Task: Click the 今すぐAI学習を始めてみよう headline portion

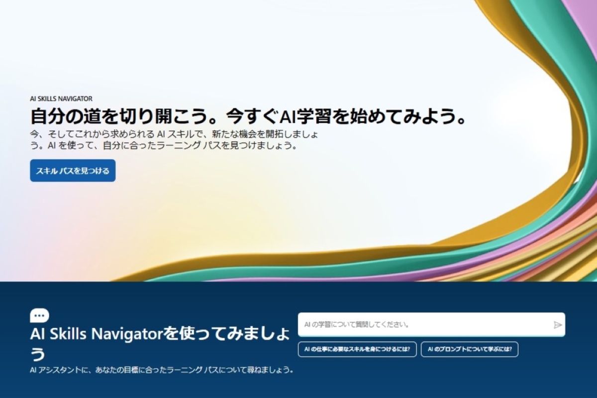Action: pyautogui.click(x=347, y=116)
